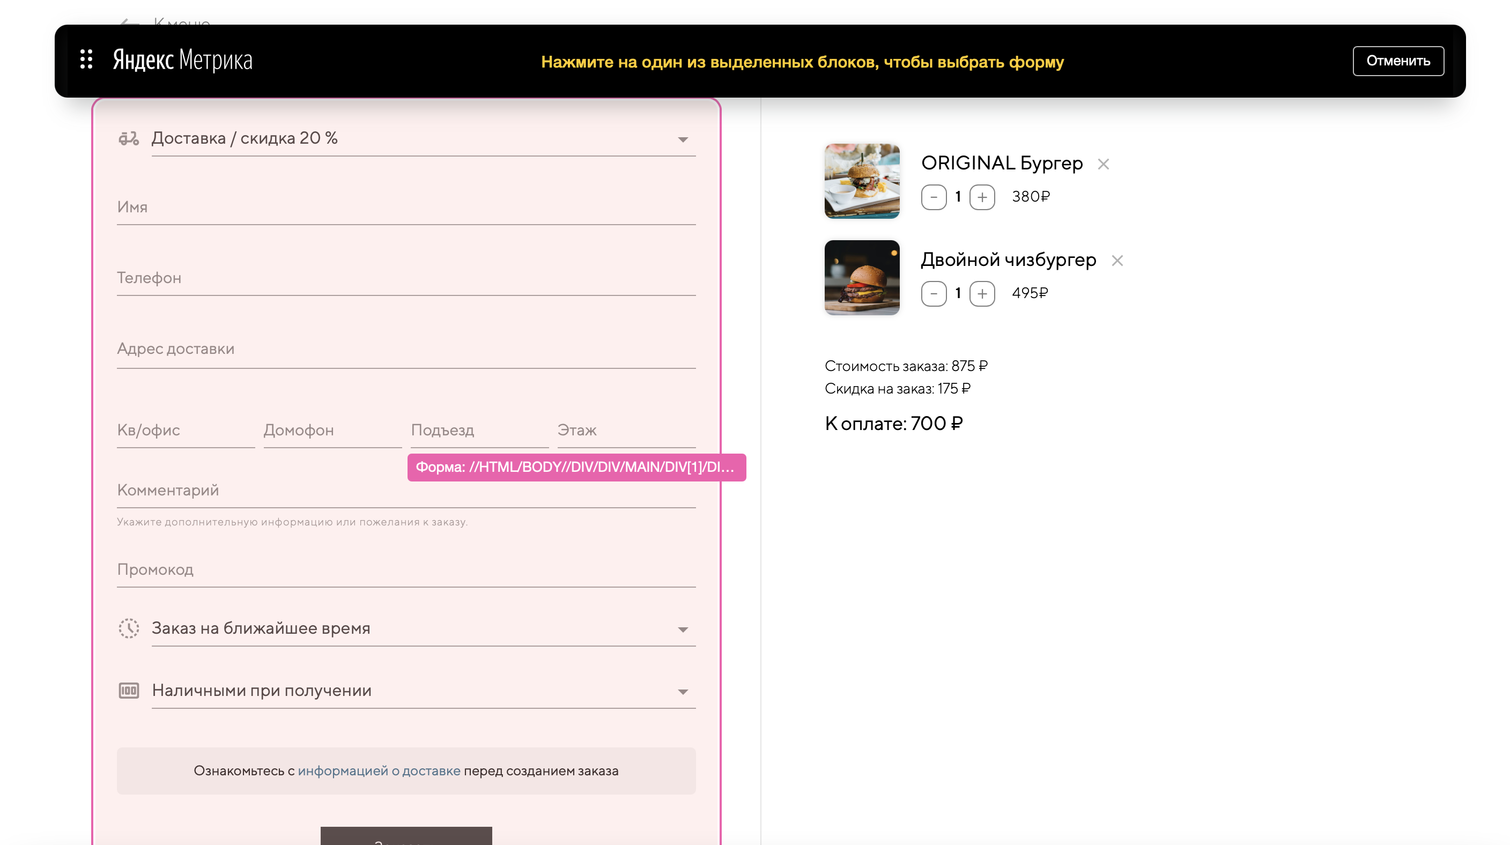Open the информацией о доставке link
The width and height of the screenshot is (1510, 845).
coord(379,770)
